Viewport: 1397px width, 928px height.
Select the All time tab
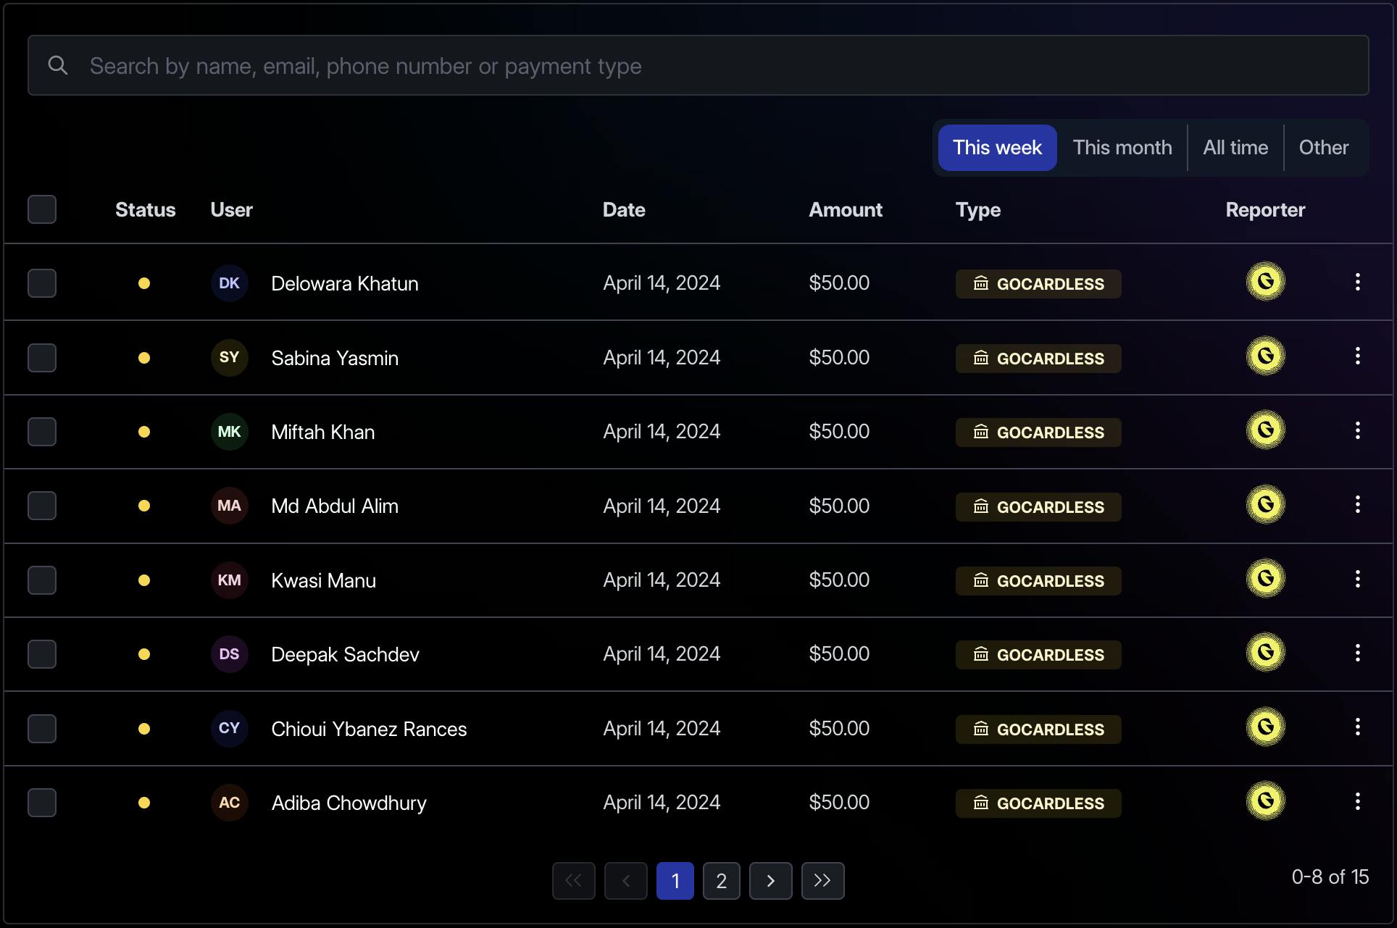click(x=1235, y=148)
